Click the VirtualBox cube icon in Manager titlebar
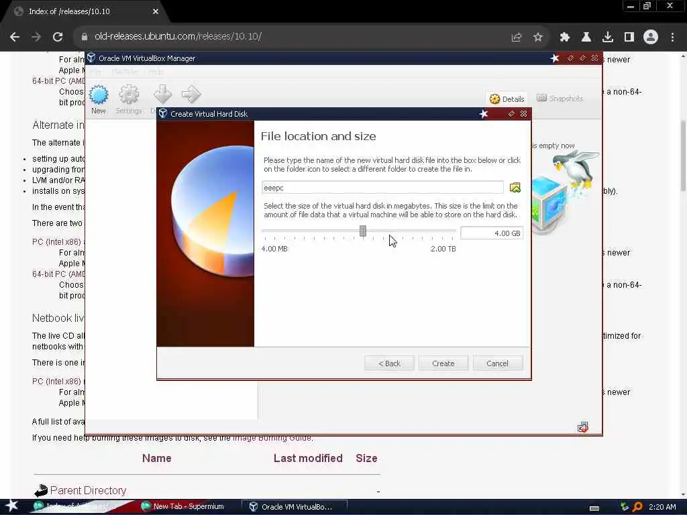Viewport: 687px width, 515px height. (x=91, y=58)
